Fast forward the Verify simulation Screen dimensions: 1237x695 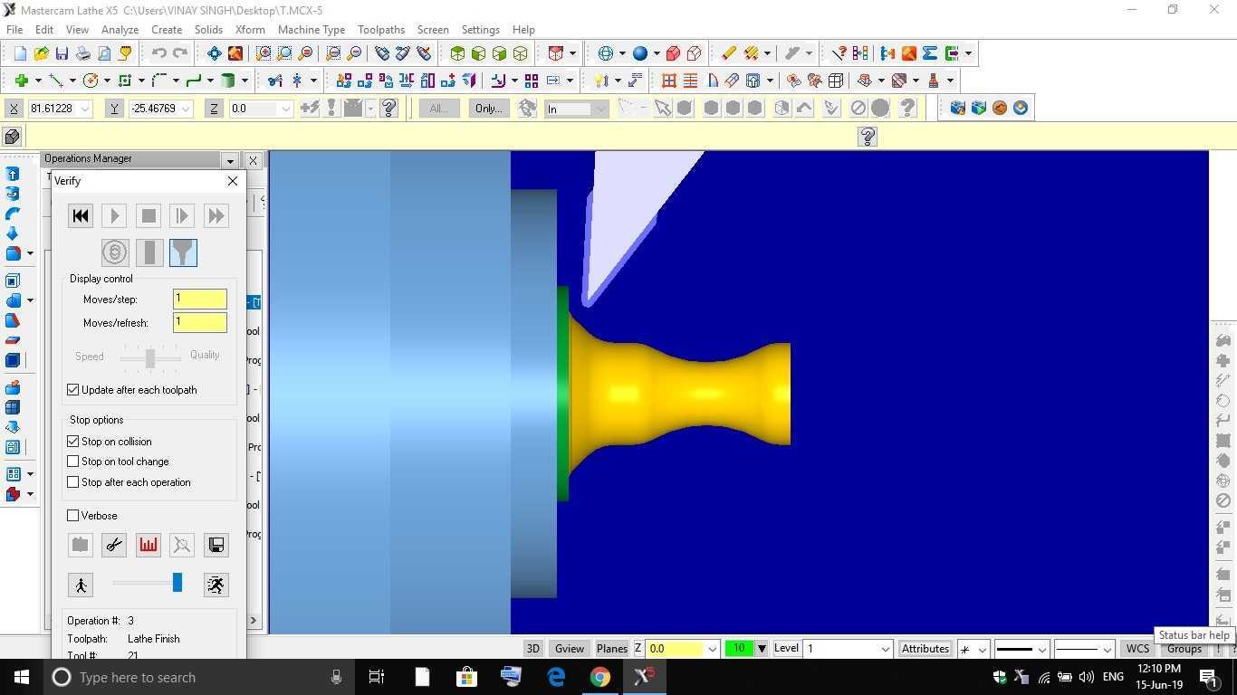216,215
